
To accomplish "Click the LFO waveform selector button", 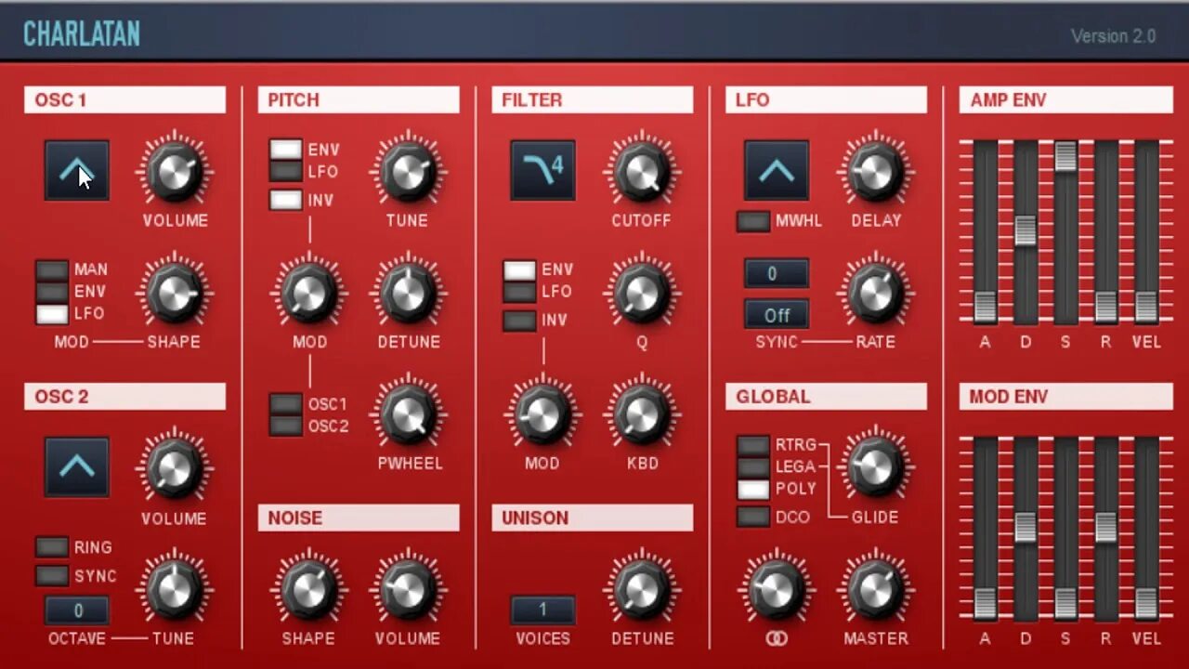I will pos(777,170).
